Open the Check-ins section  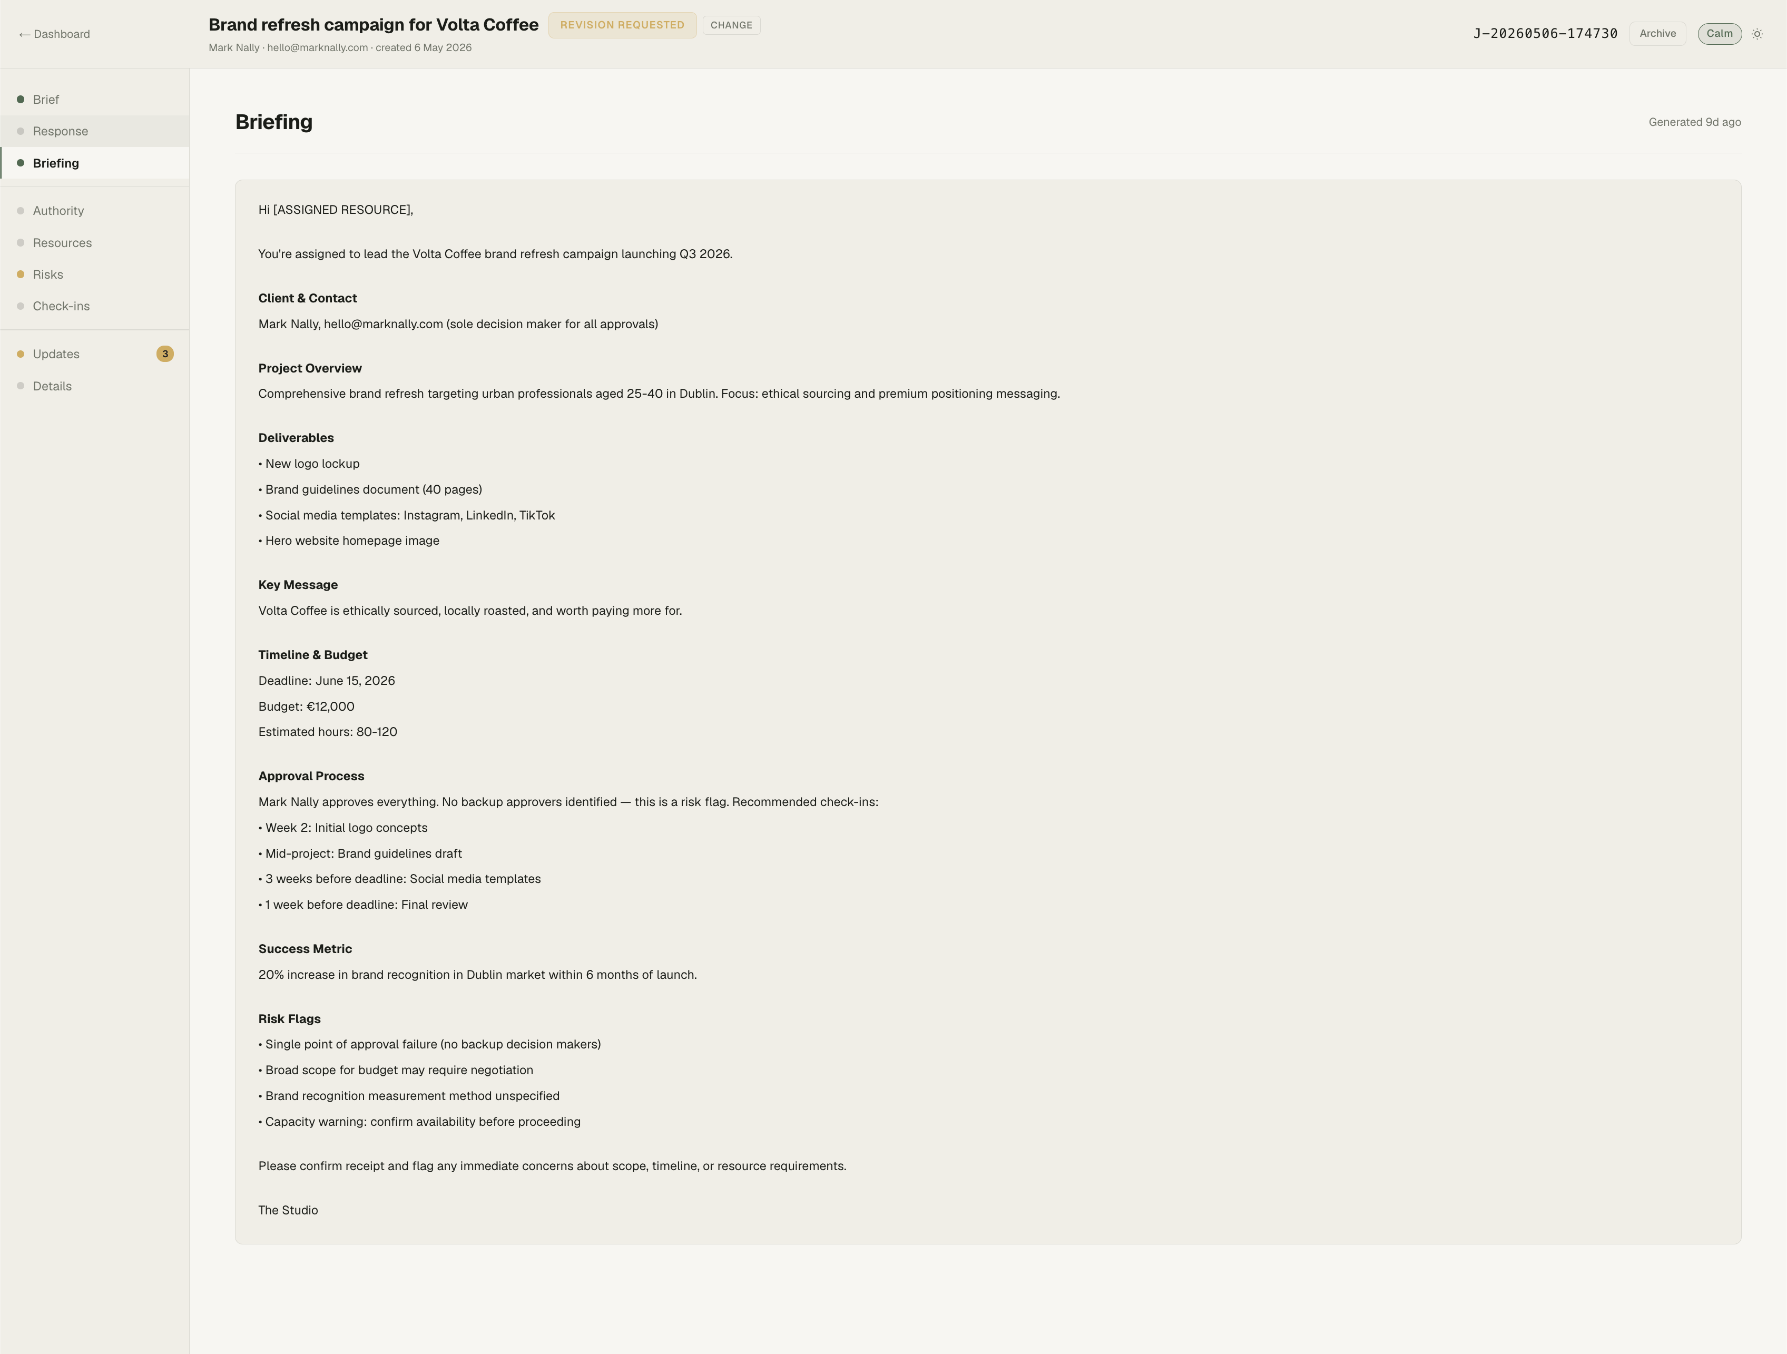94,306
